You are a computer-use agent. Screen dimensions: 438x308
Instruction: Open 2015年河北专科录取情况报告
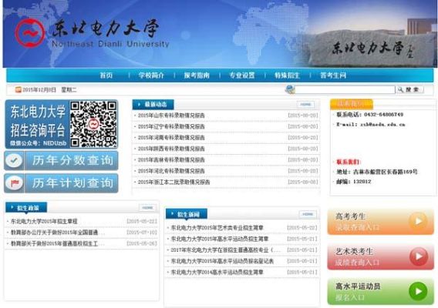171,171
